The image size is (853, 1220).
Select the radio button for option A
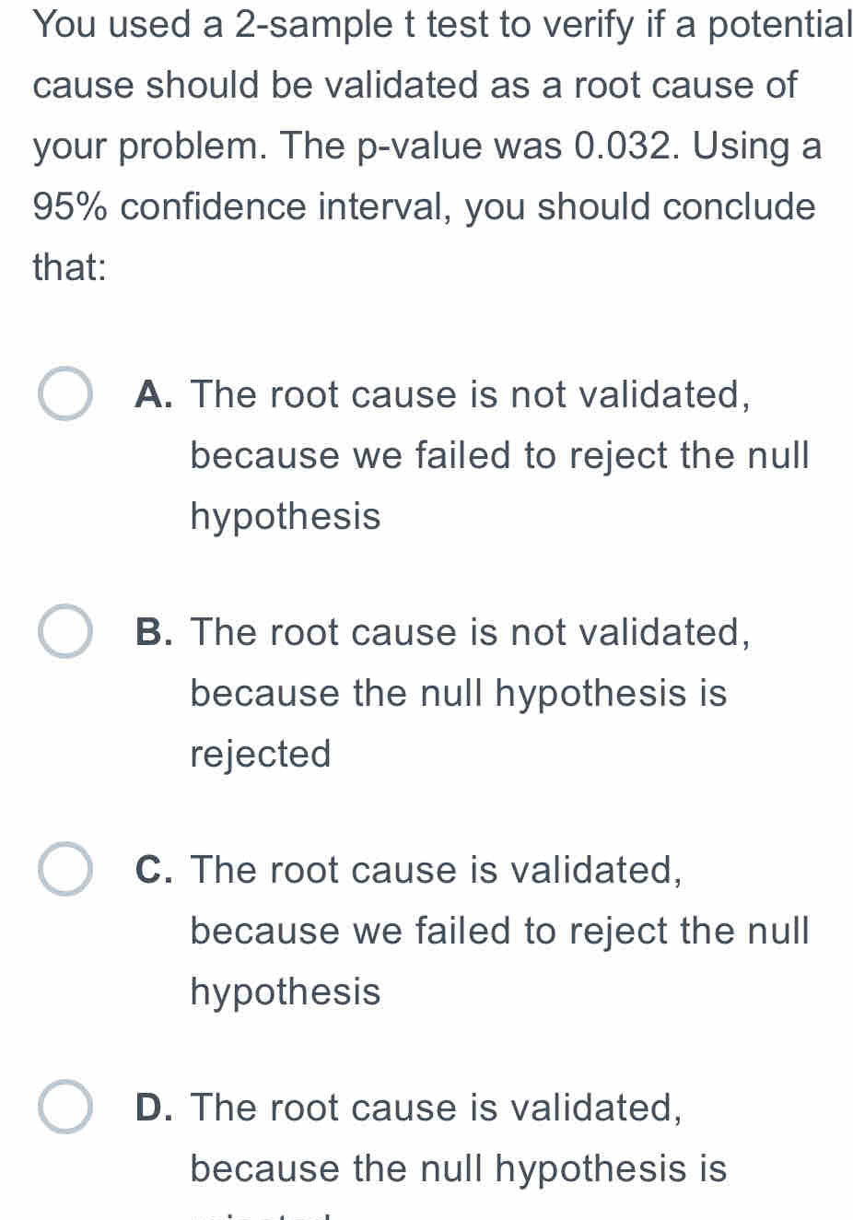pos(65,394)
